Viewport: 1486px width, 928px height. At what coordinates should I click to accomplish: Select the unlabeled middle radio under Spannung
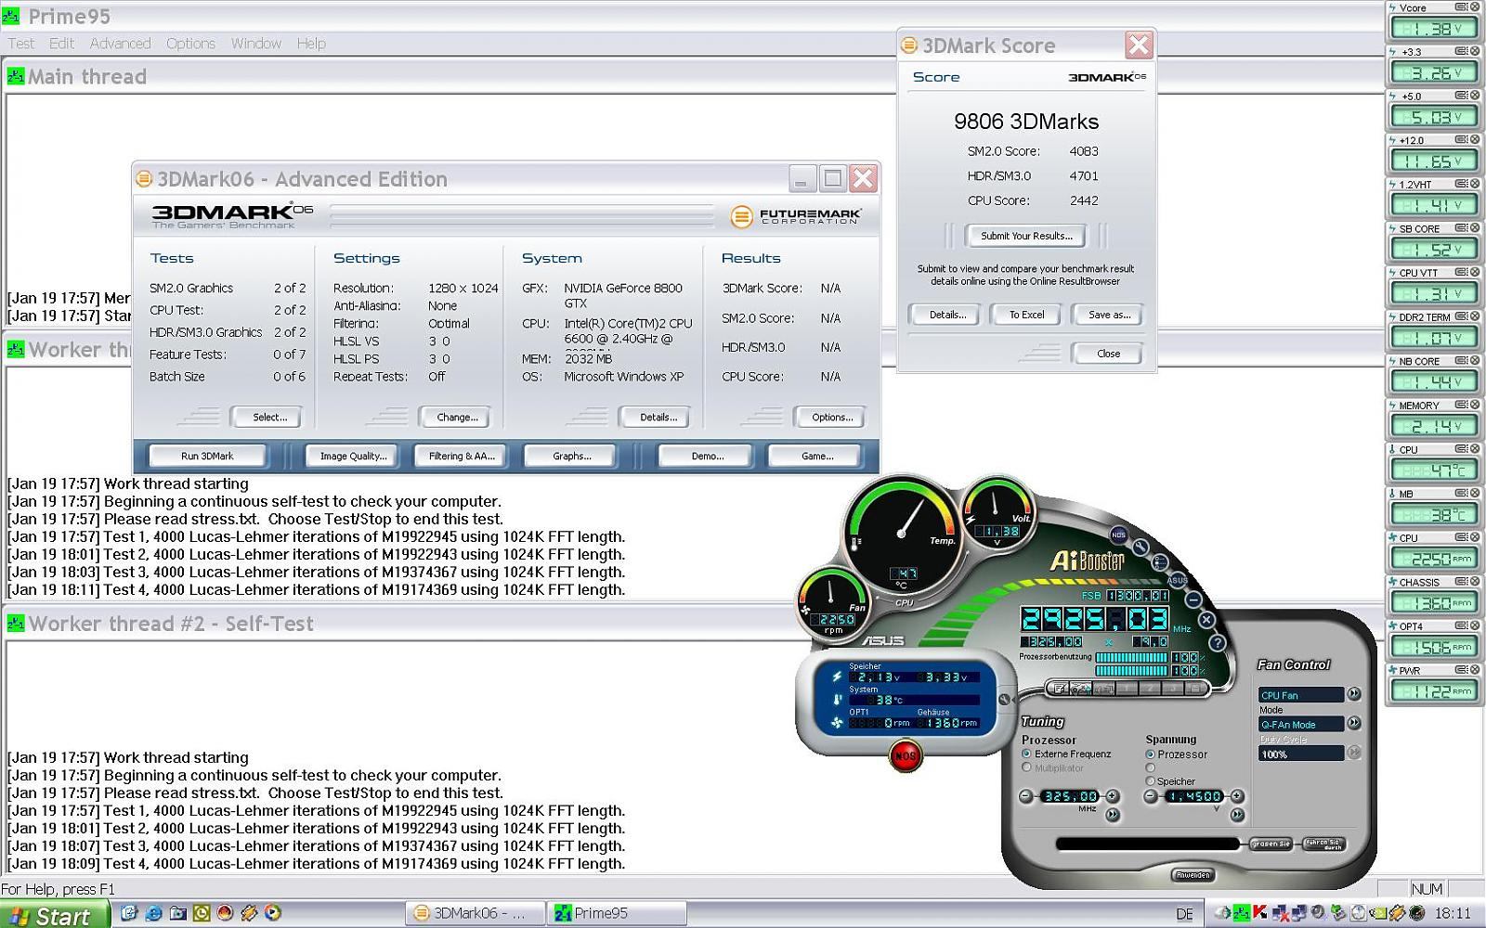[1150, 767]
